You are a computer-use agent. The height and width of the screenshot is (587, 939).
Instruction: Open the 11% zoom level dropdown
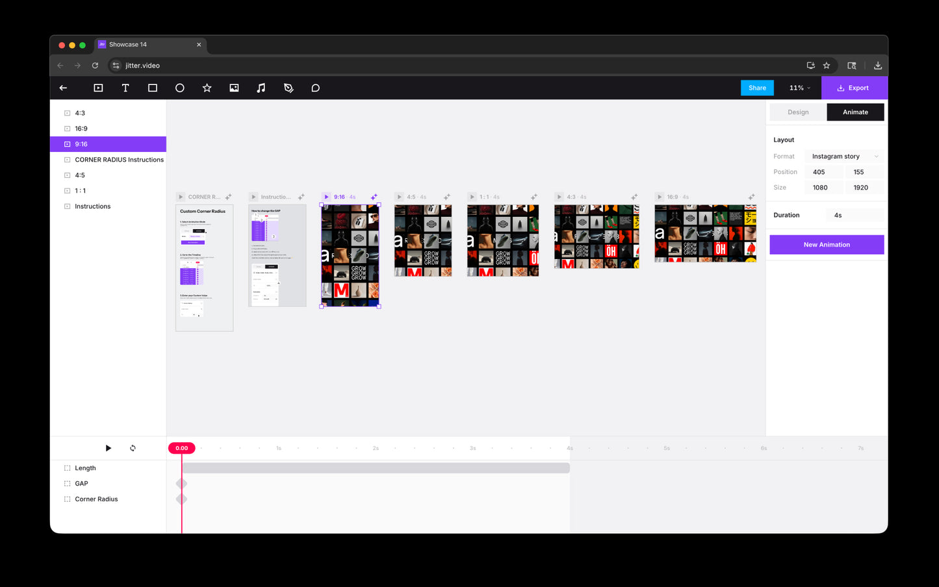click(799, 88)
